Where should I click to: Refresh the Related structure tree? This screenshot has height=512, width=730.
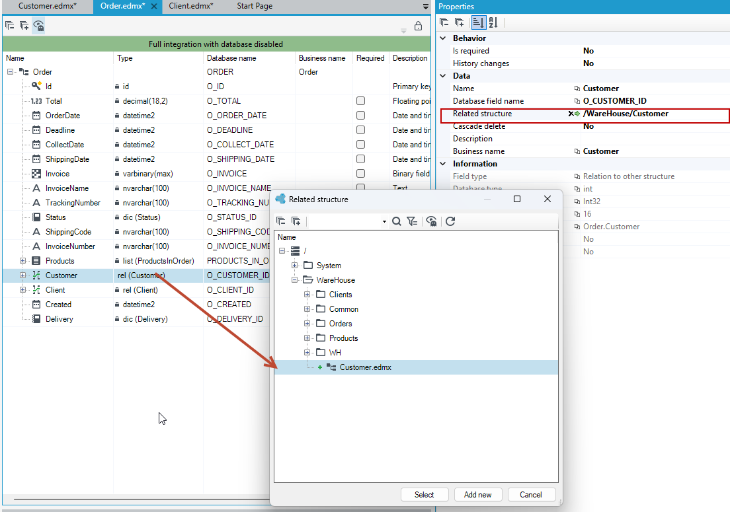click(450, 221)
